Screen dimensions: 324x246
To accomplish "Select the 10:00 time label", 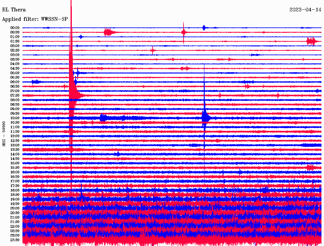I will coord(15,118).
